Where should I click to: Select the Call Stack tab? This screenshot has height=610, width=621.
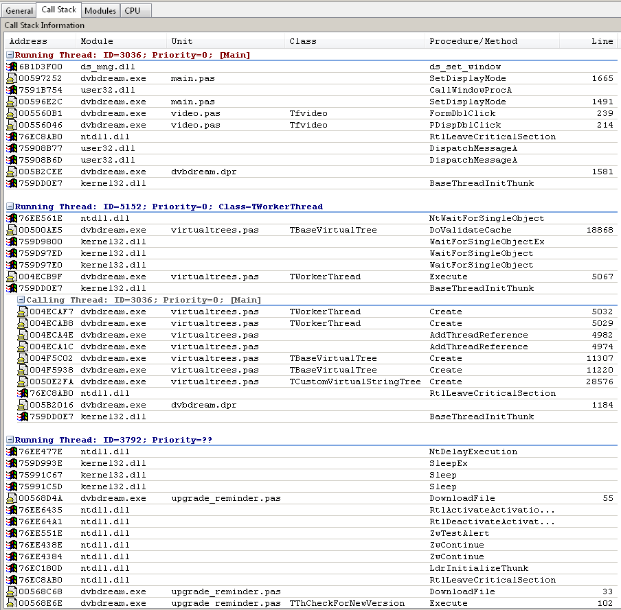click(x=58, y=10)
